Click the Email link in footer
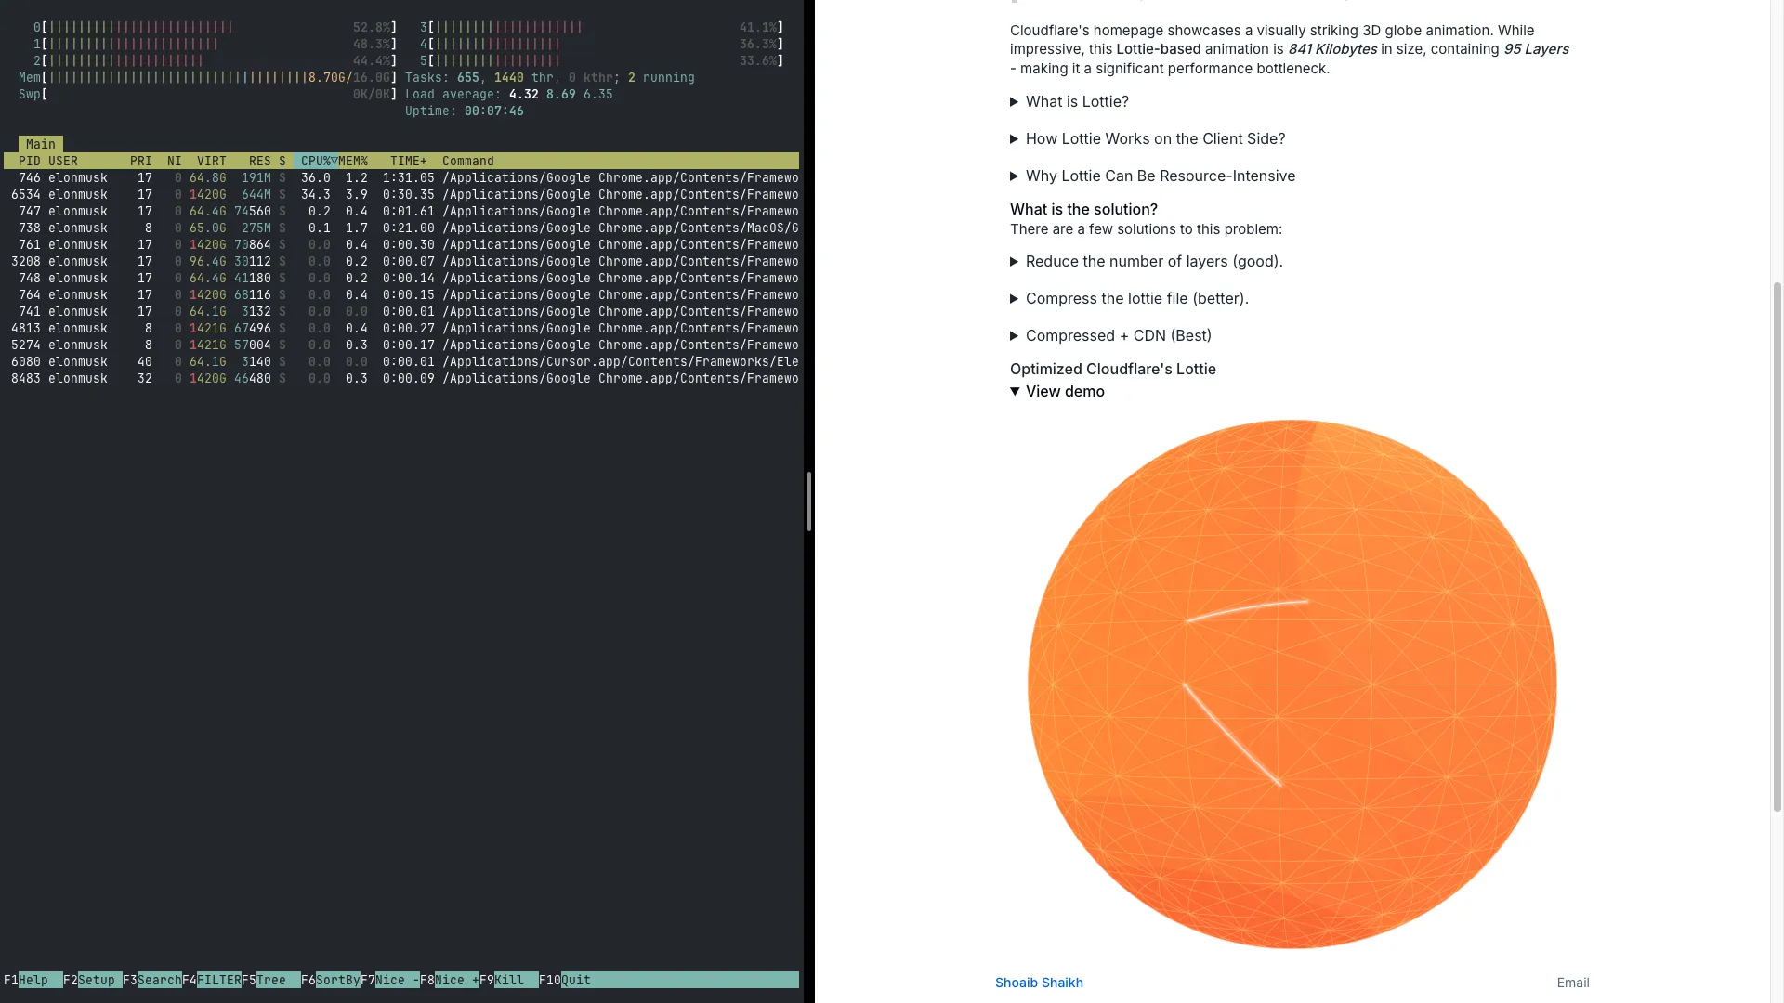This screenshot has width=1784, height=1003. pyautogui.click(x=1572, y=983)
